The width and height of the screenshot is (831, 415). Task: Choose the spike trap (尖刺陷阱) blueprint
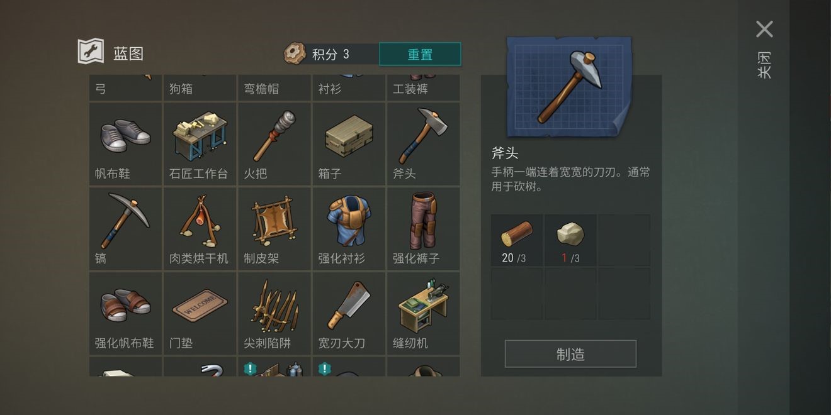[x=274, y=314]
